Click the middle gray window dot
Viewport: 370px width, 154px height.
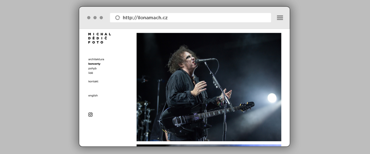(x=95, y=18)
